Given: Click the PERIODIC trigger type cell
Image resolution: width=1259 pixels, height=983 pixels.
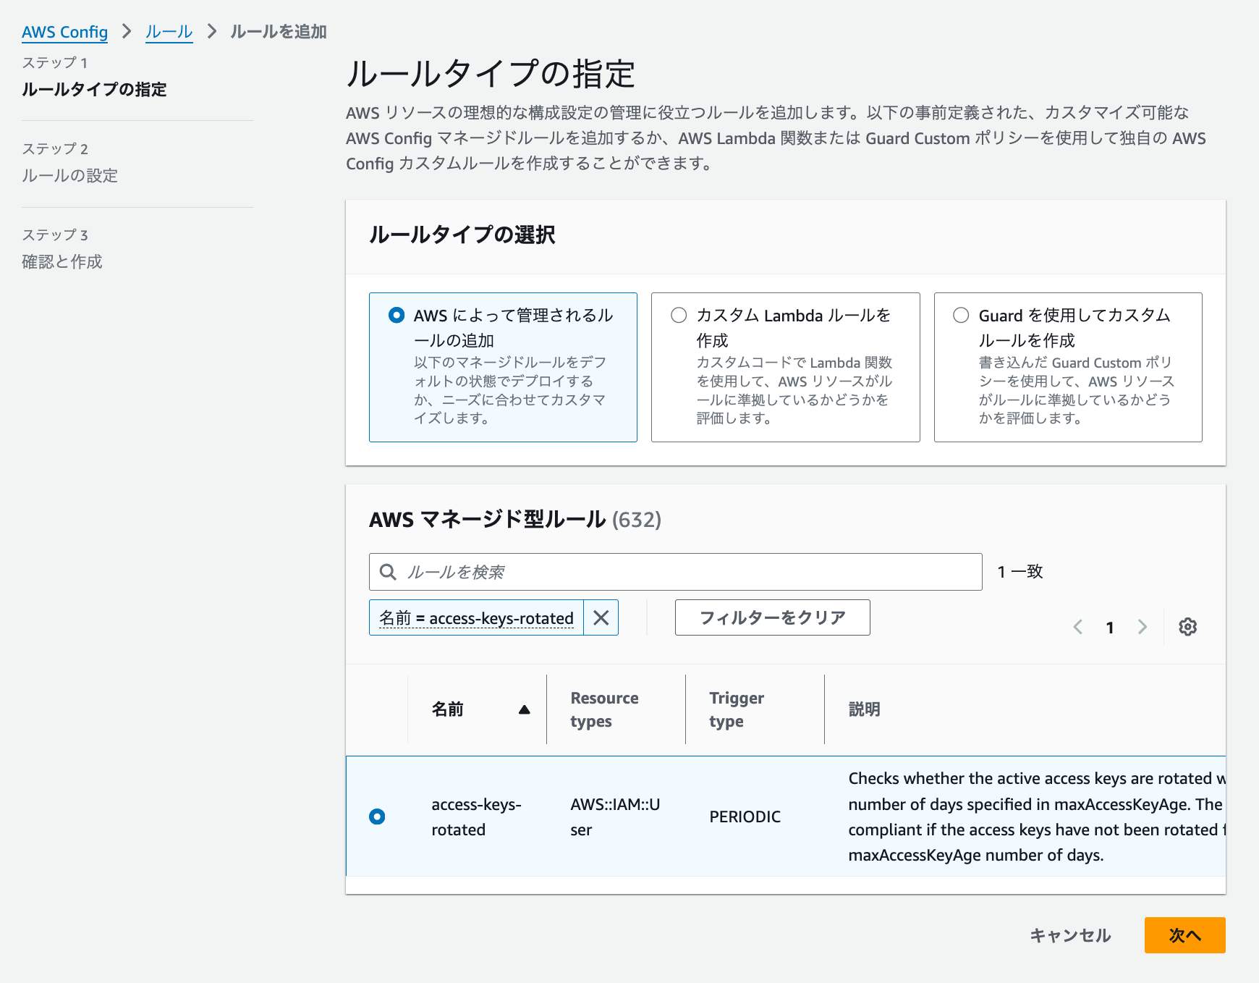Looking at the screenshot, I should point(745,817).
